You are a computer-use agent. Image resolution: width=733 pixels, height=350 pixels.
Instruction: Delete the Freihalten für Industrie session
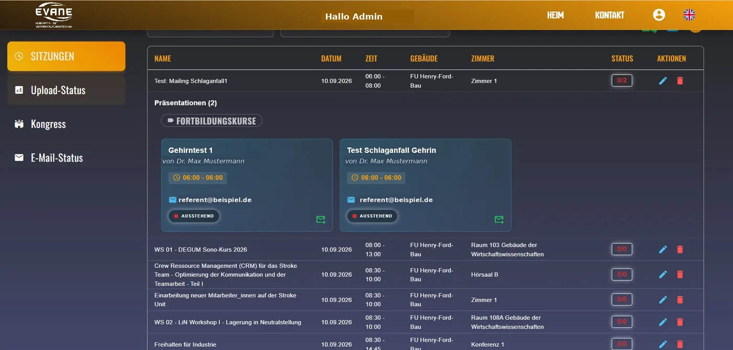(680, 344)
